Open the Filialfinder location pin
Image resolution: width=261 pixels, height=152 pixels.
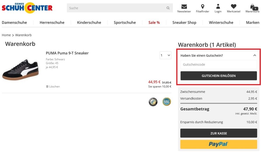point(203,7)
